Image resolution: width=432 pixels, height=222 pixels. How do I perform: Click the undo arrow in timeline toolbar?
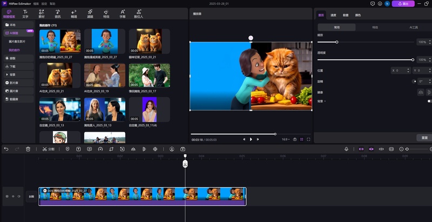6,149
